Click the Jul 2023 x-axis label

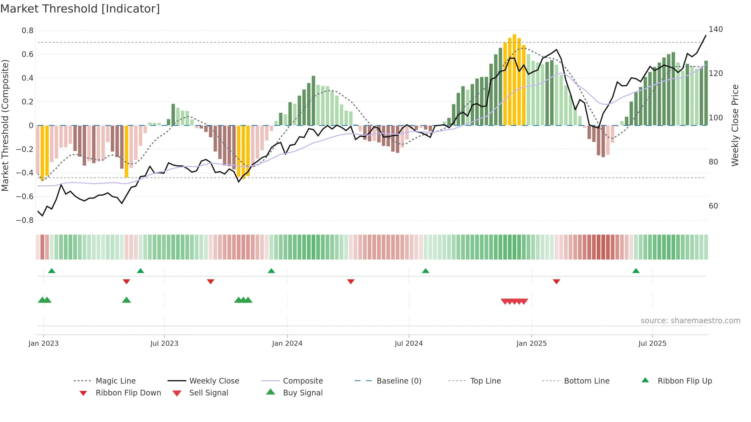tap(164, 343)
